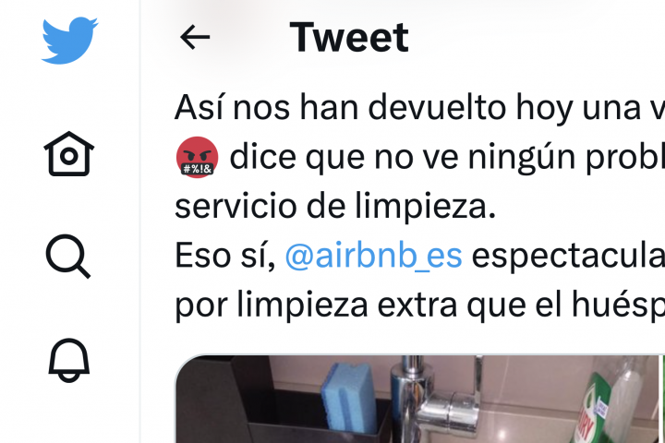Viewport: 665px width, 443px height.
Task: Open the Home timeline icon
Action: tap(68, 154)
